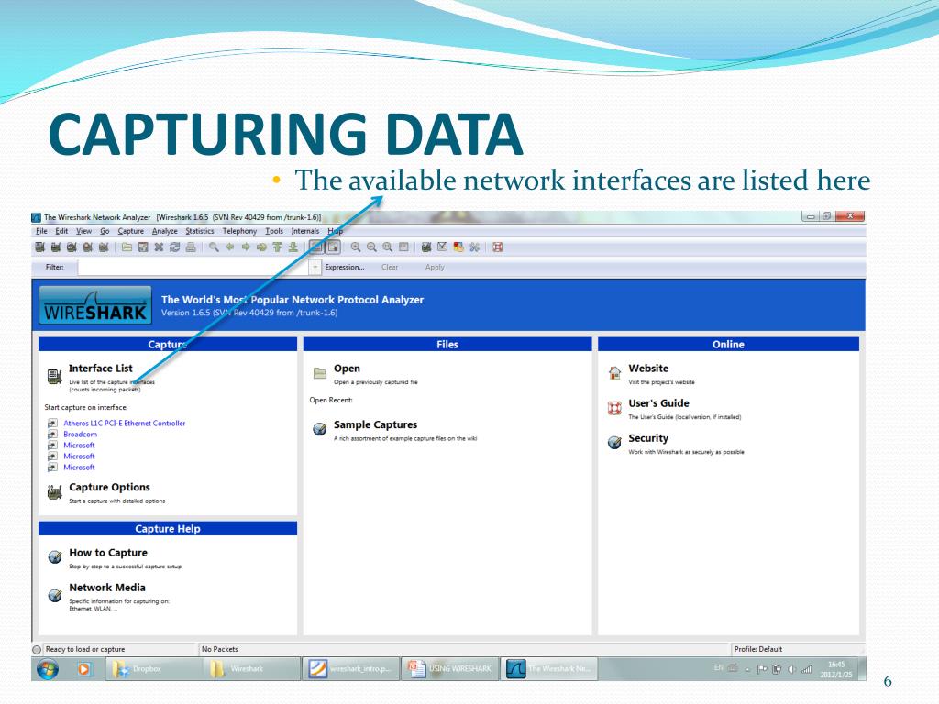Open the Statistics menu
Screen dimensions: 939x704
point(199,231)
